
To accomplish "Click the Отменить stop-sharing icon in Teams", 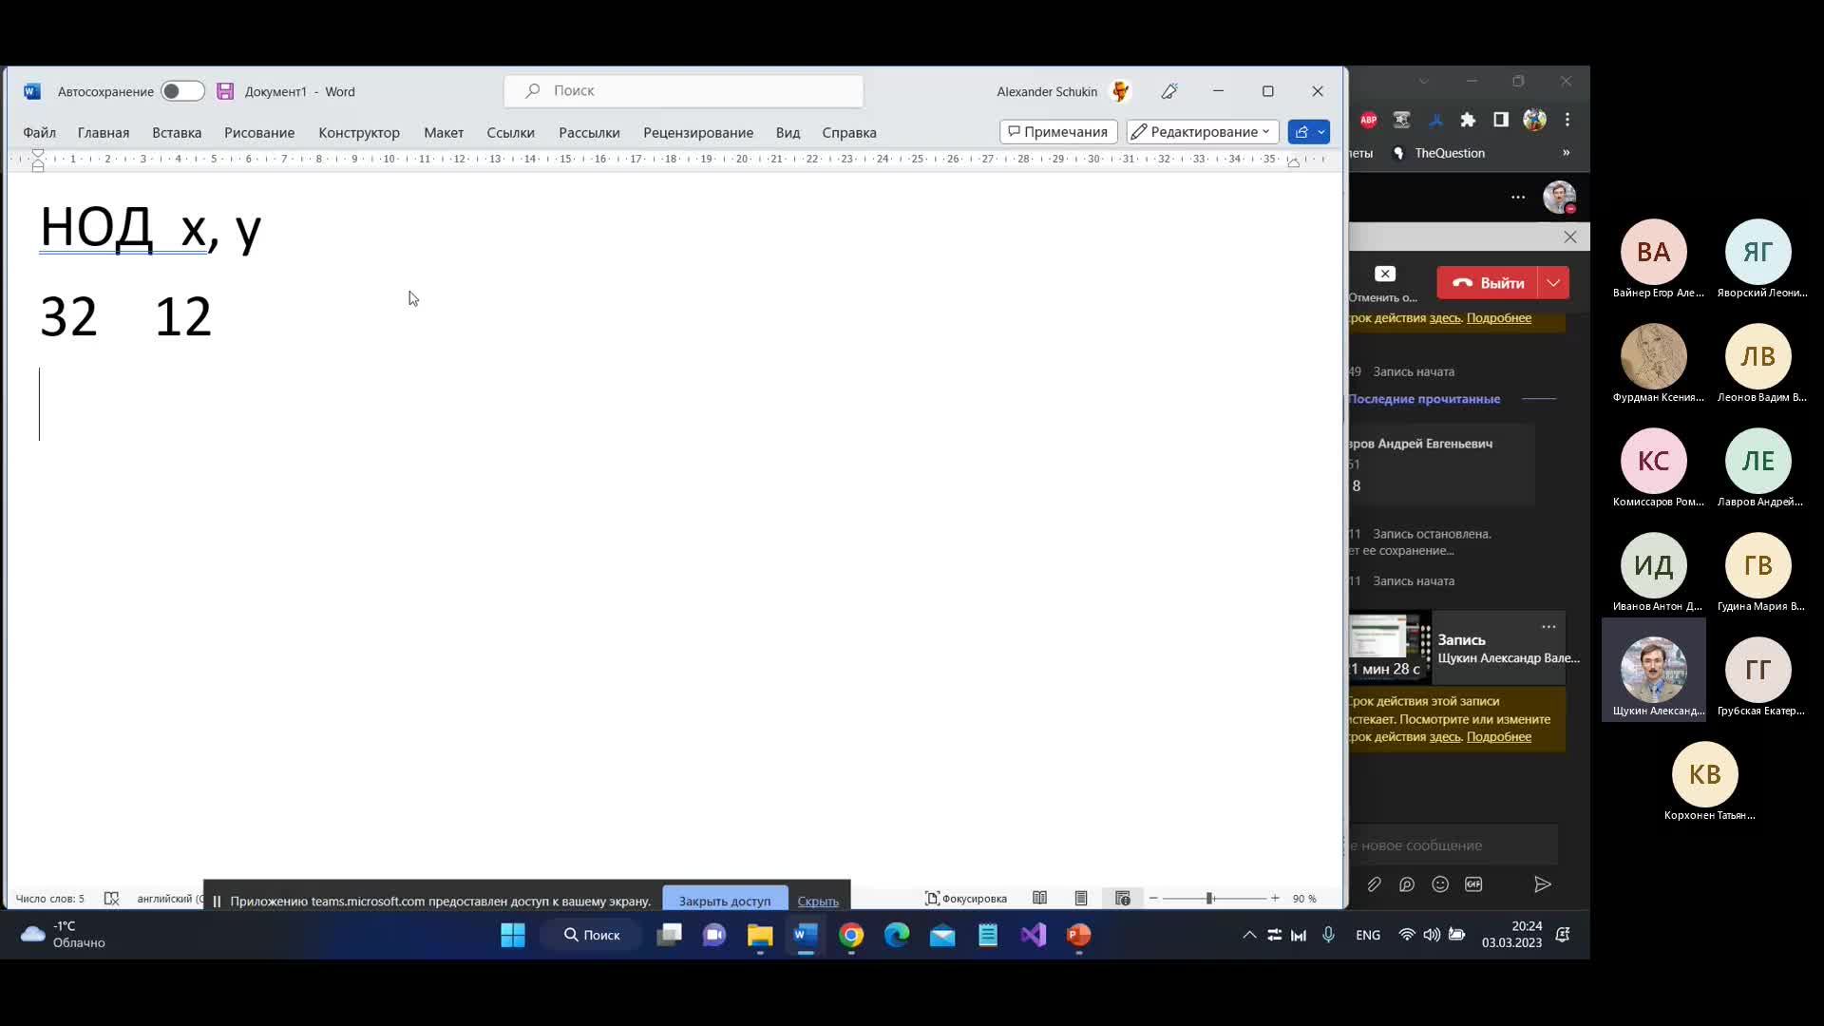I will [x=1385, y=275].
